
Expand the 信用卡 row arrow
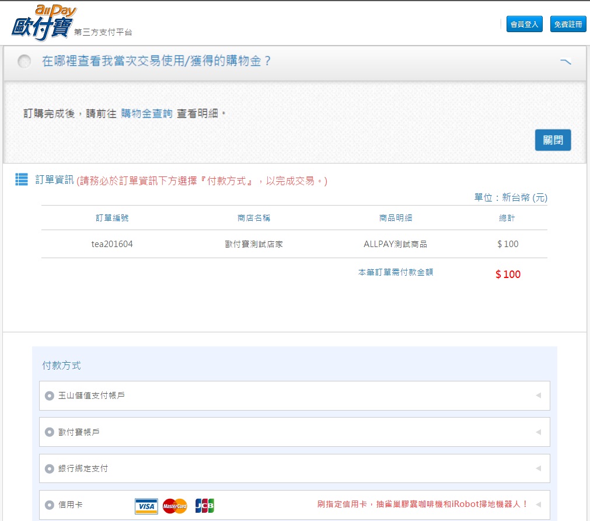(538, 505)
